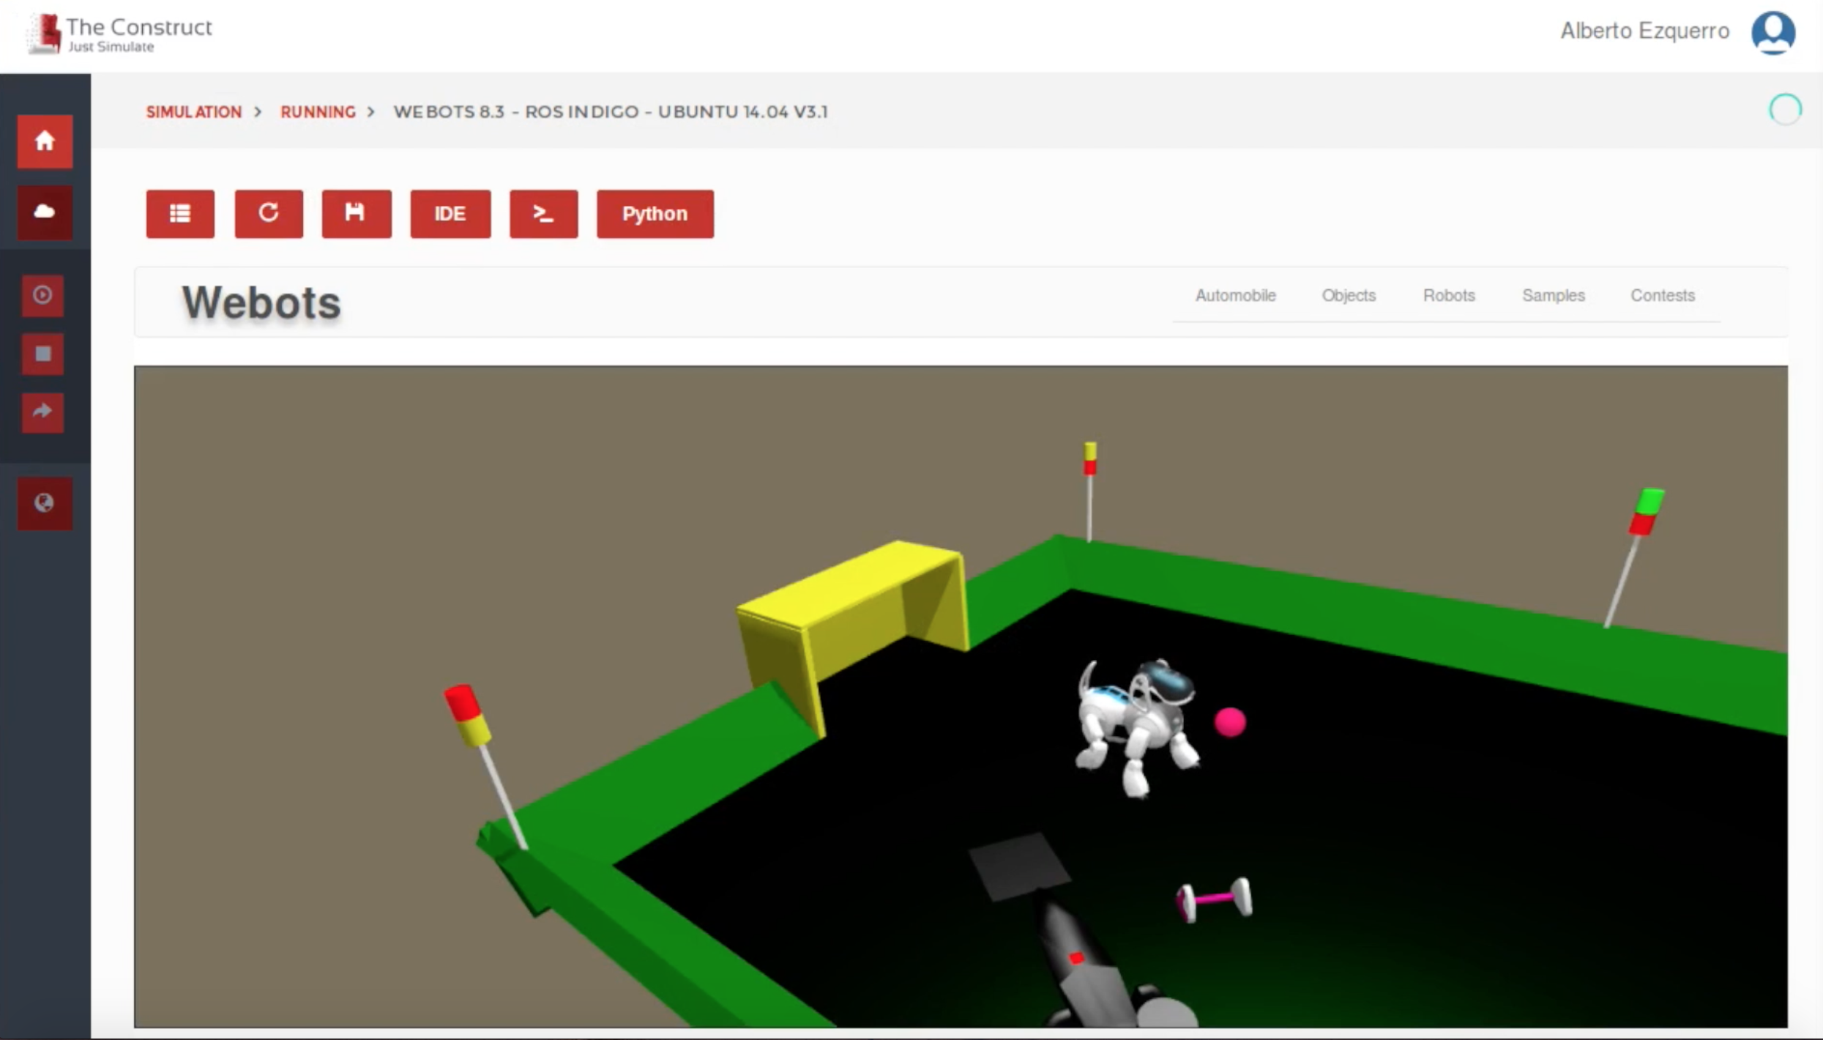Click the Webots 8.3 breadcrumb text

(x=611, y=112)
